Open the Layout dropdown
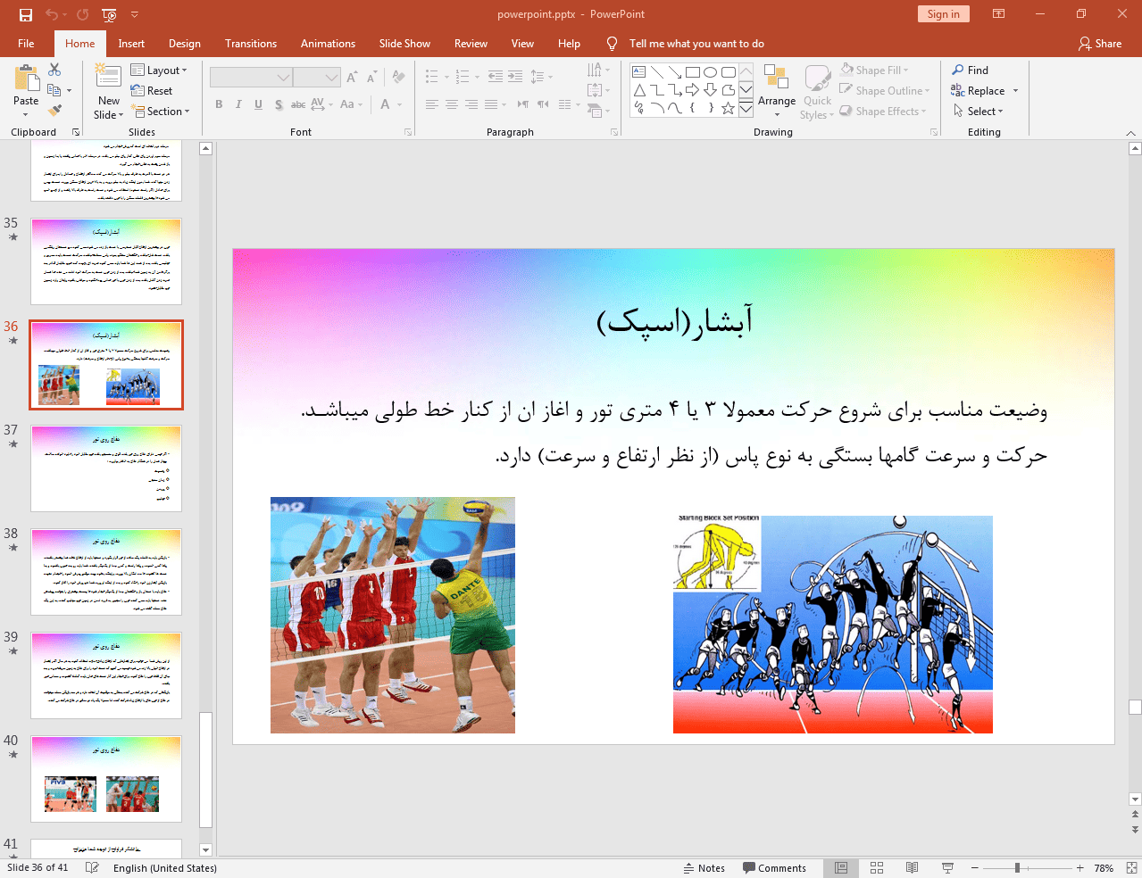The image size is (1142, 878). 159,70
